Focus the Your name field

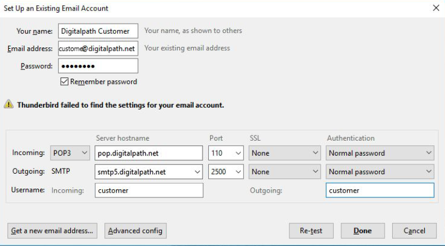(x=98, y=31)
